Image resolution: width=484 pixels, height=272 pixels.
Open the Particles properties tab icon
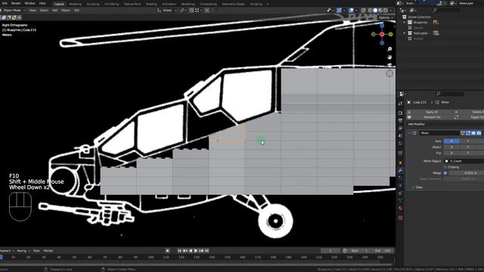[x=400, y=178]
